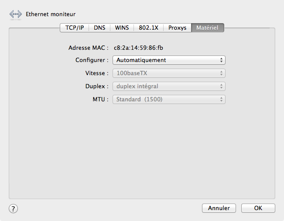Image resolution: width=284 pixels, height=221 pixels.
Task: Expand the MTU Standard (1500) dropdown
Action: 169,100
